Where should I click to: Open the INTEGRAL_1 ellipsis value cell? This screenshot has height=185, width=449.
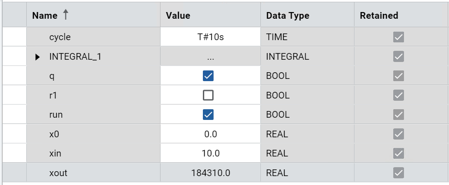pos(210,57)
